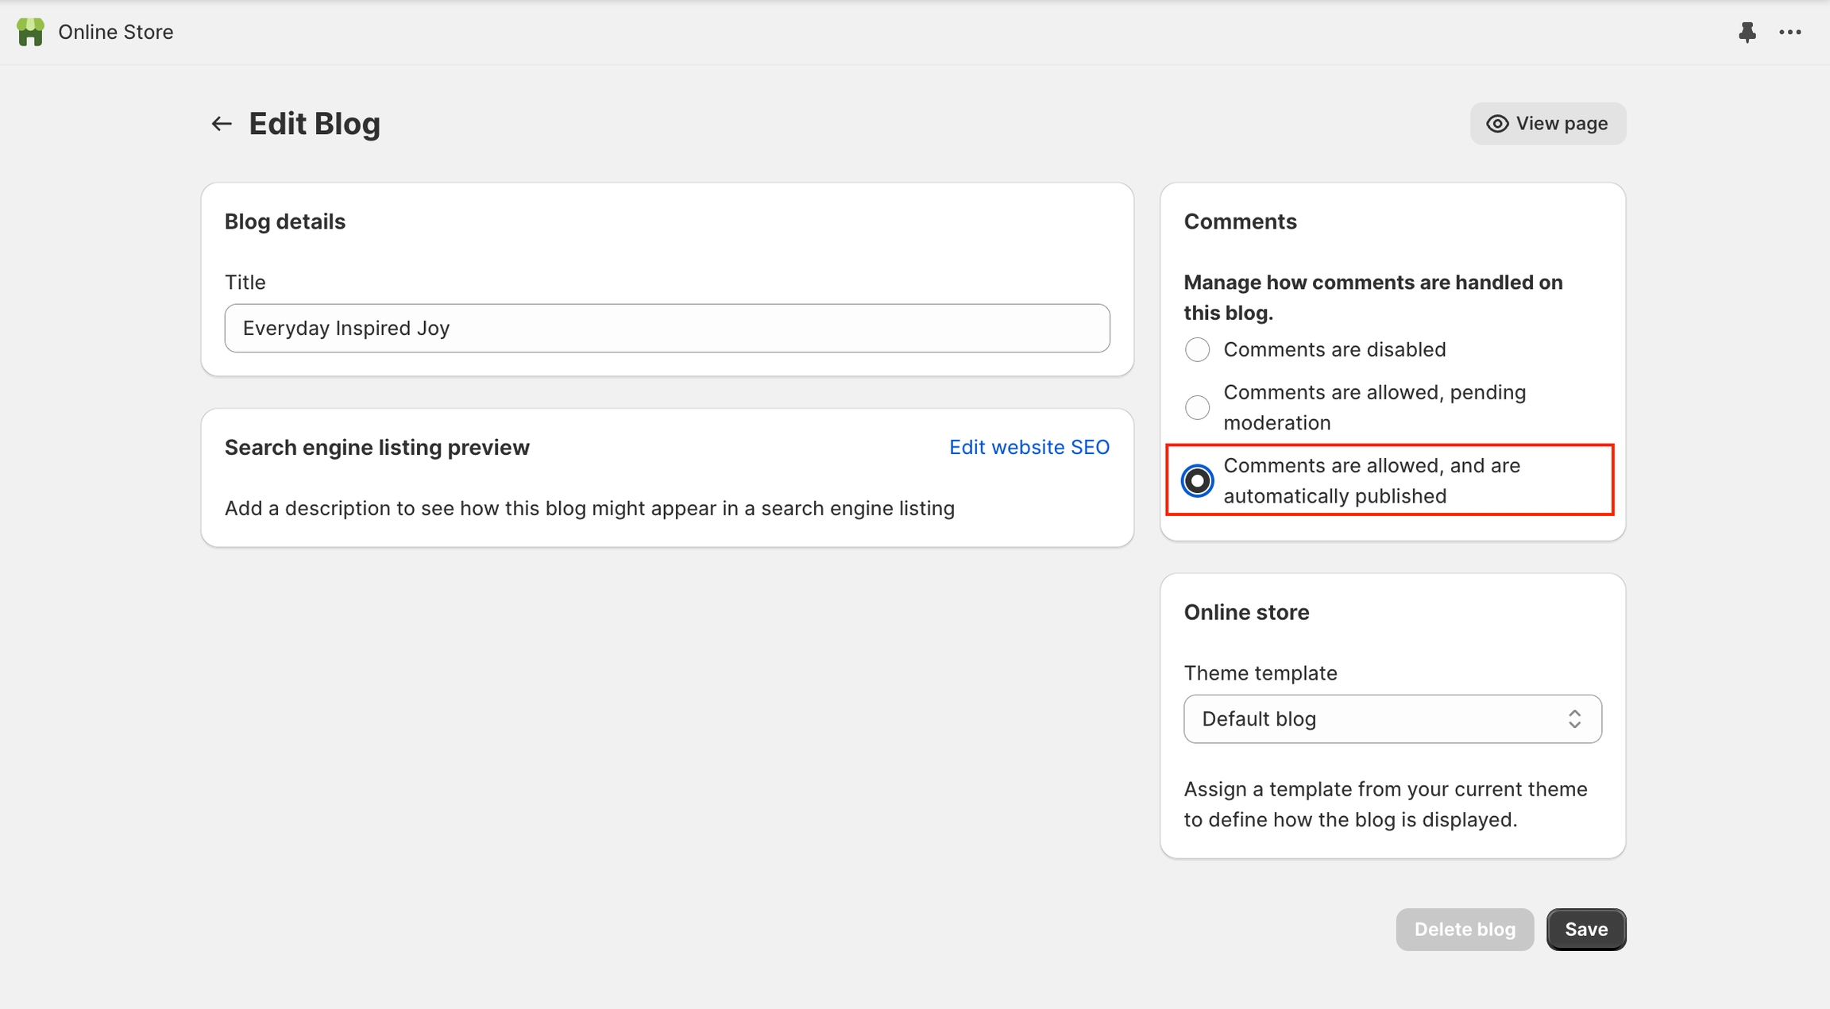Image resolution: width=1830 pixels, height=1009 pixels.
Task: Go back using the left arrow icon
Action: tap(221, 124)
